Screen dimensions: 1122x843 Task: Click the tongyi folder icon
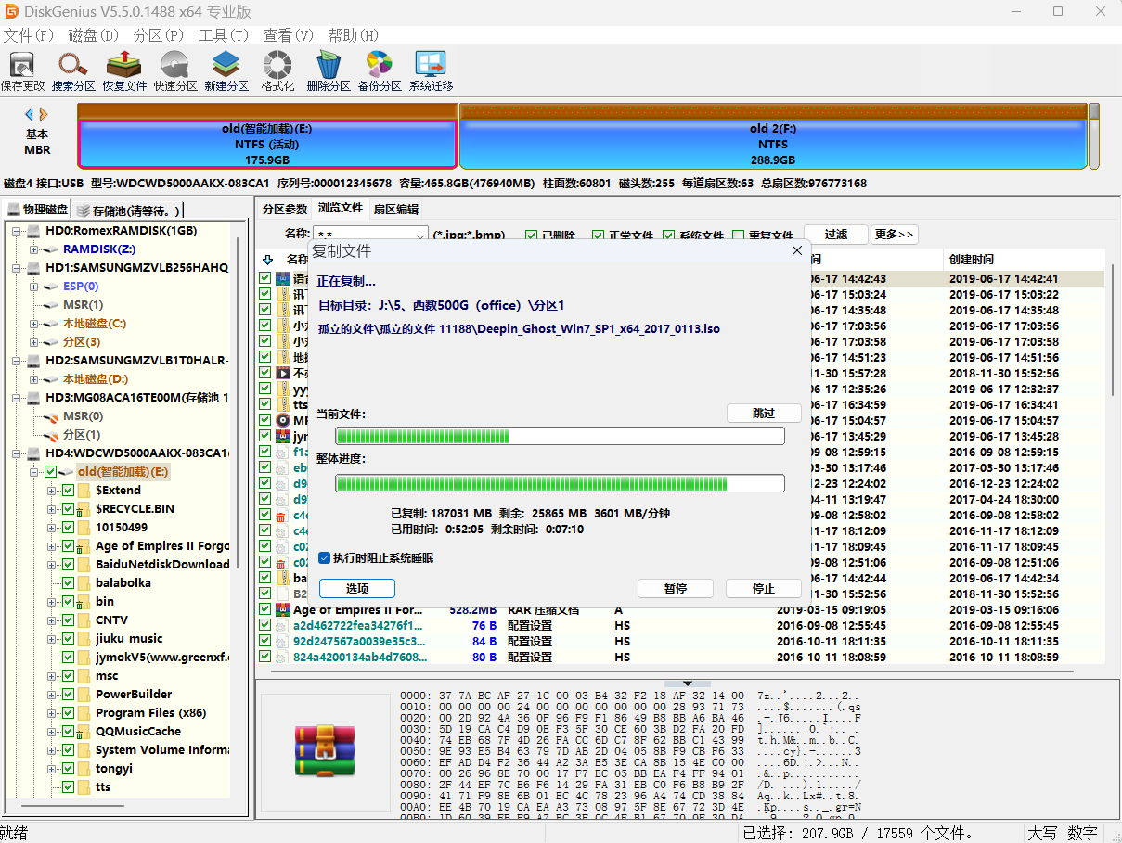tap(84, 769)
